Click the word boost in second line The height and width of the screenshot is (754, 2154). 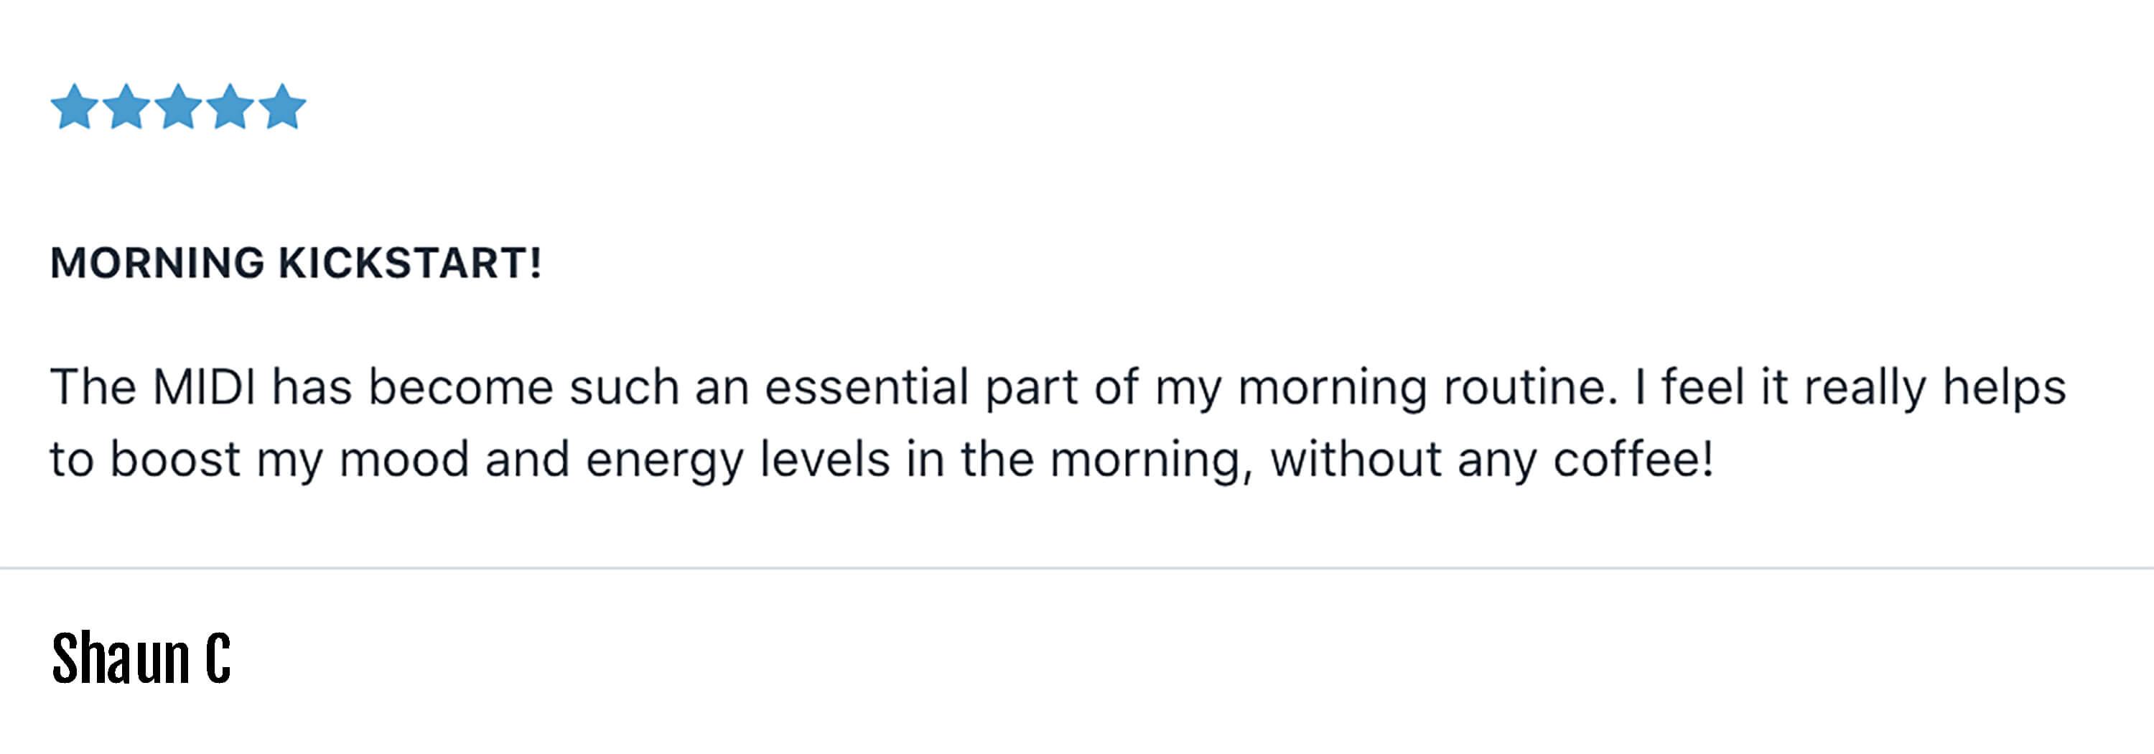tap(174, 459)
